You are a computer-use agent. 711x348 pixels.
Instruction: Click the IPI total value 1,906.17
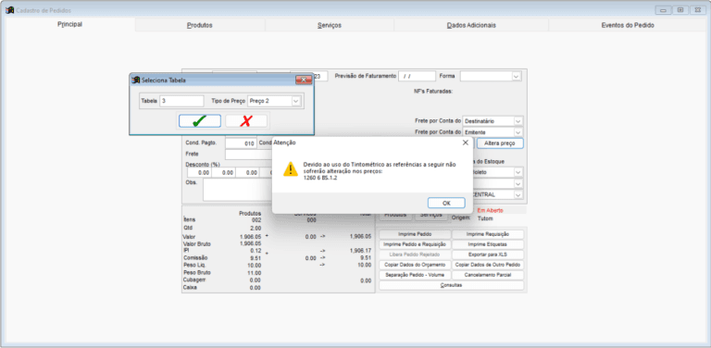coord(360,250)
